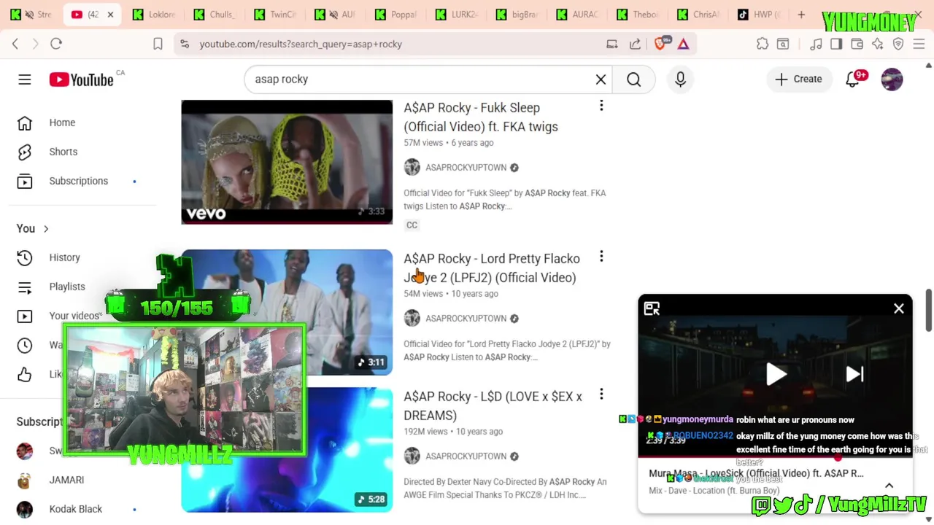
Task: Open more options for L$D video
Action: click(601, 394)
